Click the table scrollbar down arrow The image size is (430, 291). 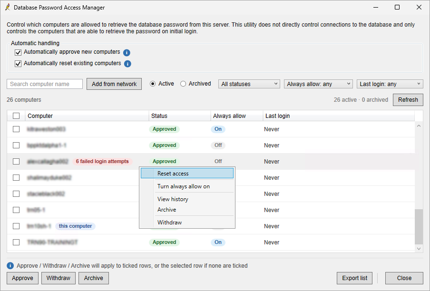pos(419,249)
